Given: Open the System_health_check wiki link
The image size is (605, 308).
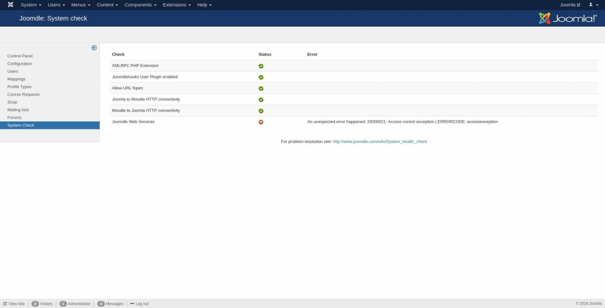Looking at the screenshot, I should click(380, 142).
